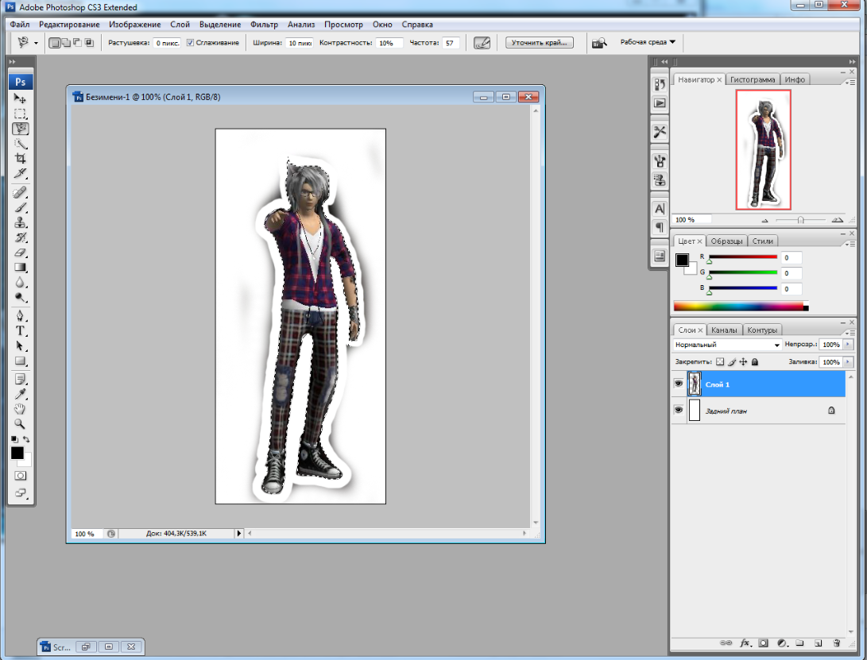The image size is (867, 660).
Task: Activate the Zoom magnifier tool
Action: coord(21,424)
